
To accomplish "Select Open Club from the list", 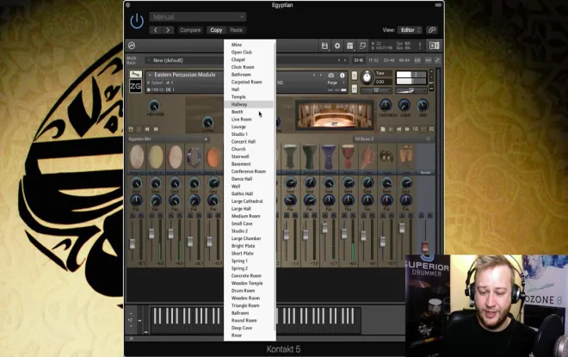I will coord(242,52).
